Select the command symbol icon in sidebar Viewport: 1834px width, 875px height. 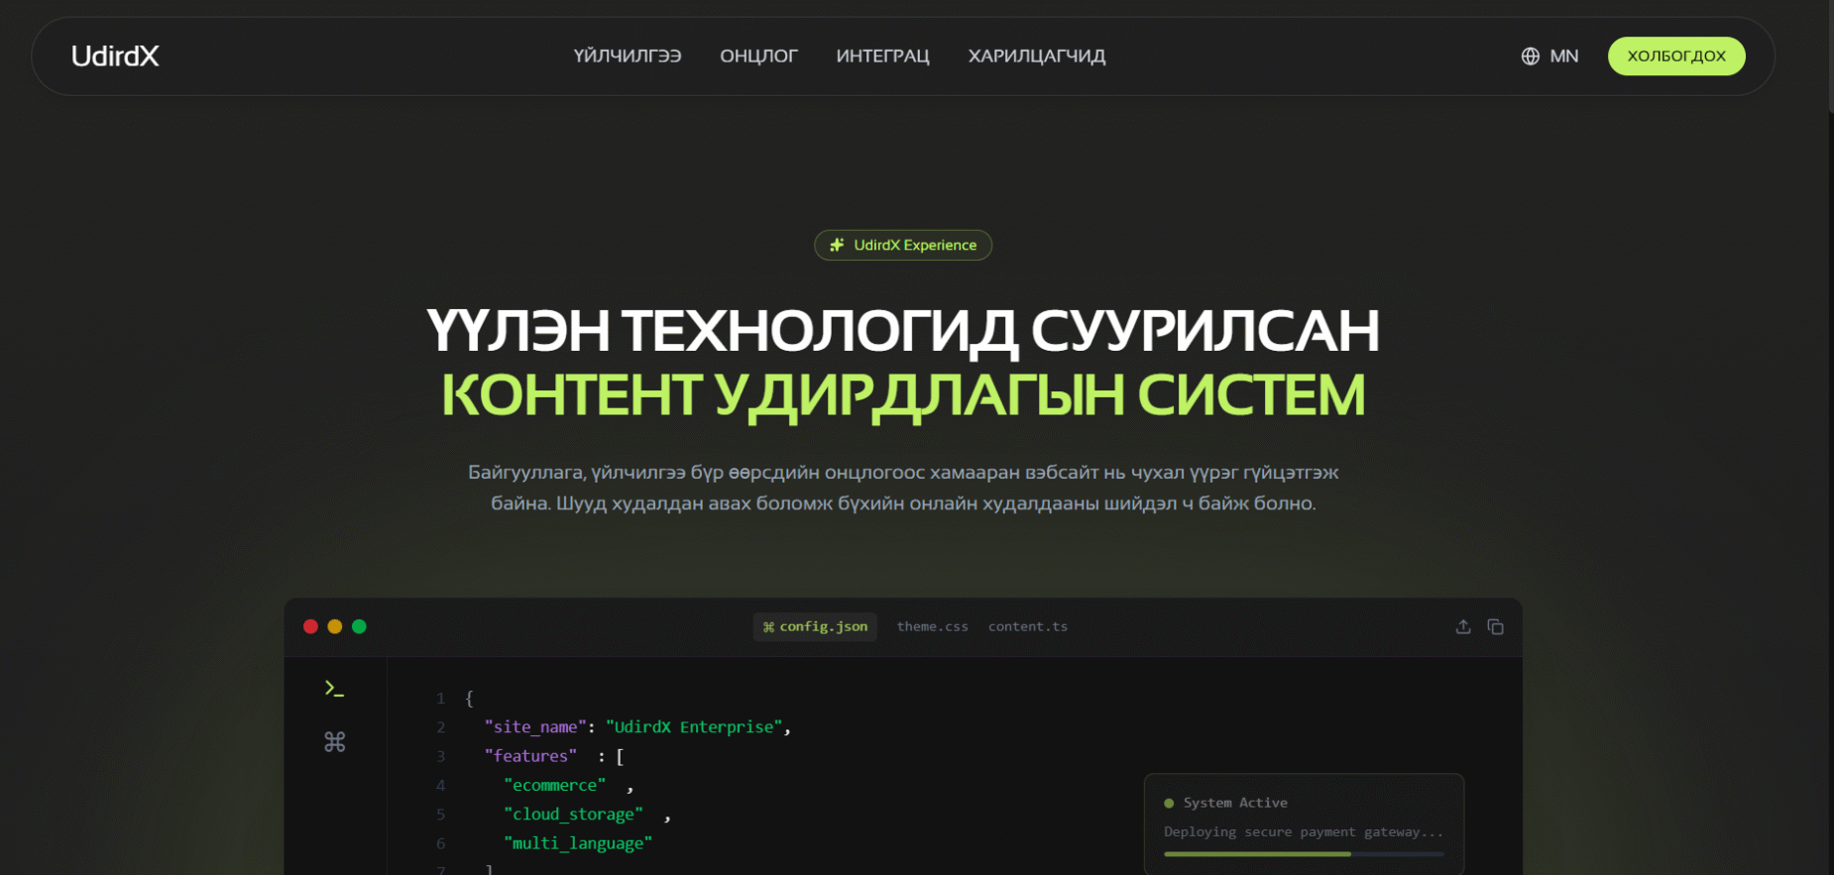pyautogui.click(x=334, y=741)
